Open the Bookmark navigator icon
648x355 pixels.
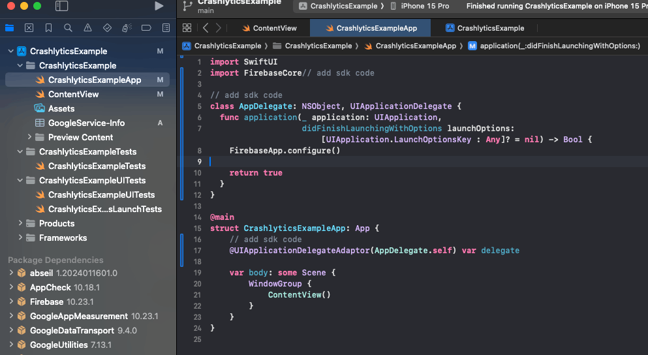(x=48, y=27)
